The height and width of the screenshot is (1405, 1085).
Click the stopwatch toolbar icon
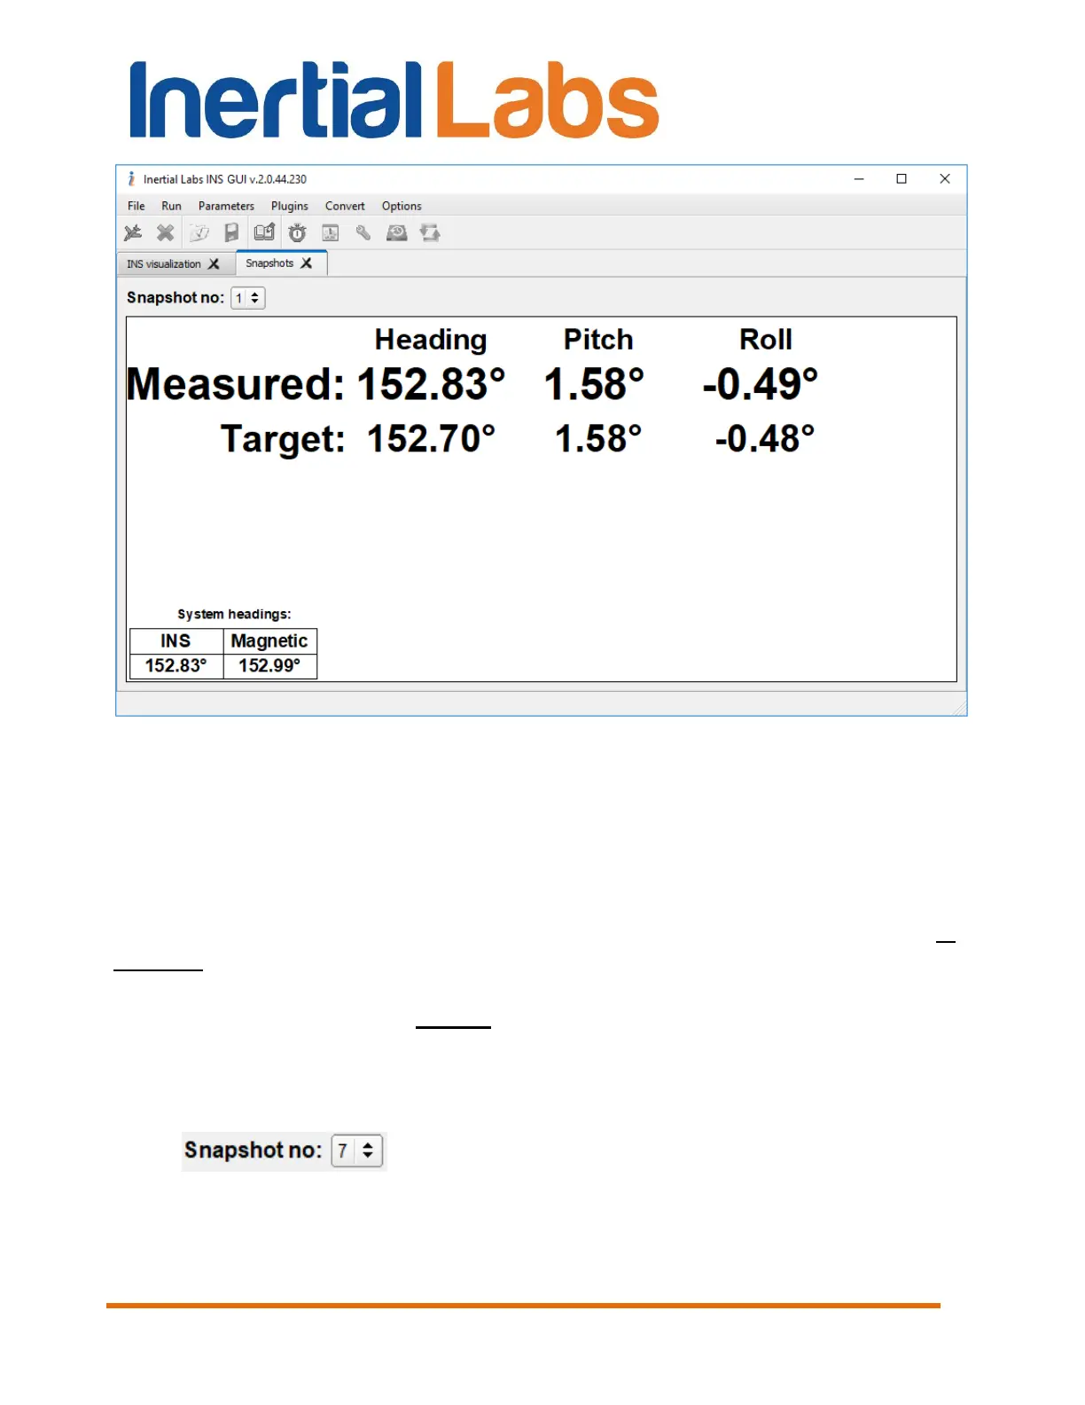[x=298, y=233]
